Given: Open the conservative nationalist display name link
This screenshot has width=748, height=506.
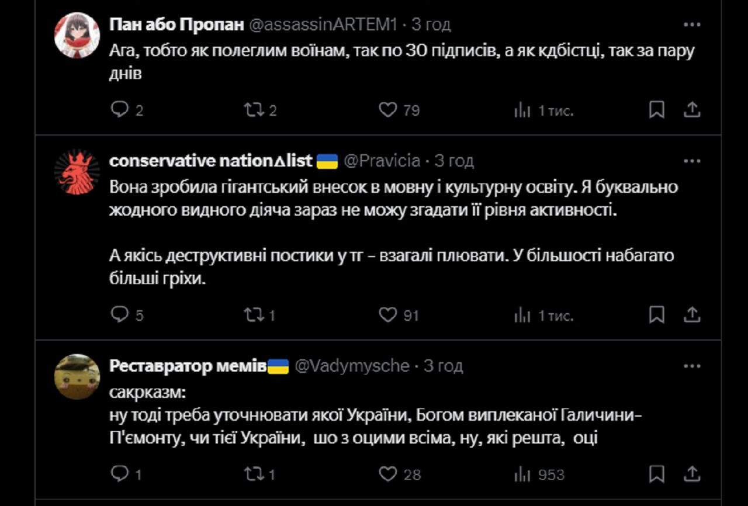Looking at the screenshot, I should 211,161.
